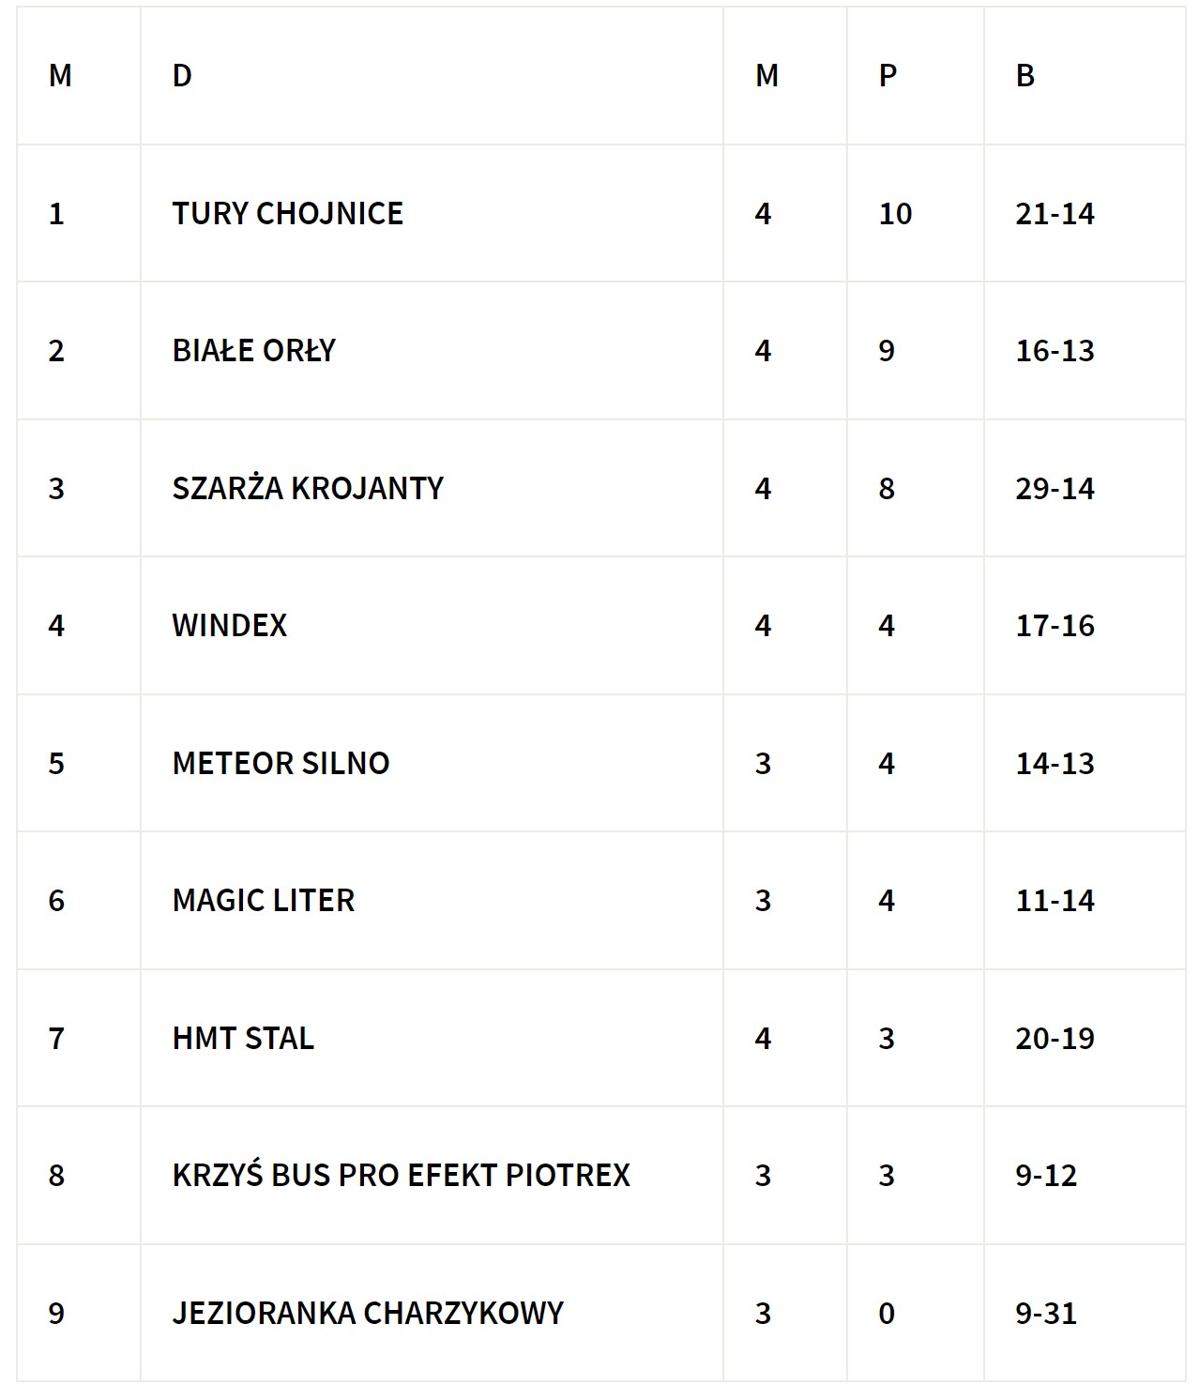Viewport: 1199px width, 1400px height.
Task: Click the JEZIORANKA CHARZYKOWY team name
Action: coord(368,1313)
